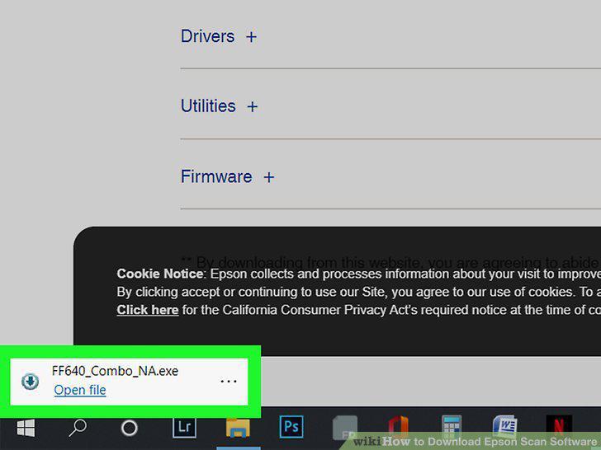
Task: Open Windows search from the taskbar
Action: 78,428
